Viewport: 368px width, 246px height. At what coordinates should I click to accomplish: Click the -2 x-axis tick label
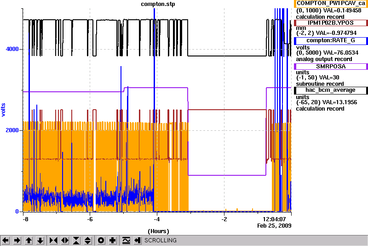tap(224, 219)
